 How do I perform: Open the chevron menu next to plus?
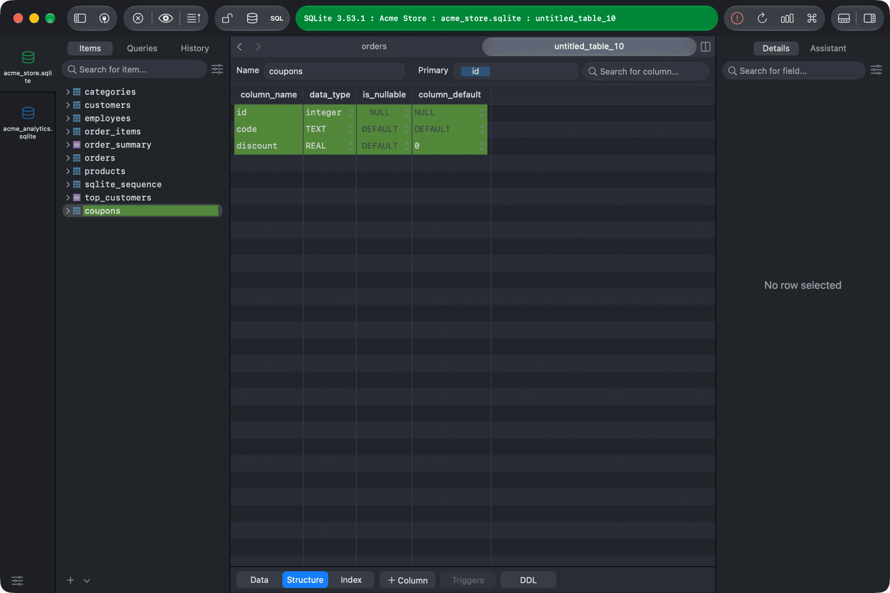pos(87,581)
